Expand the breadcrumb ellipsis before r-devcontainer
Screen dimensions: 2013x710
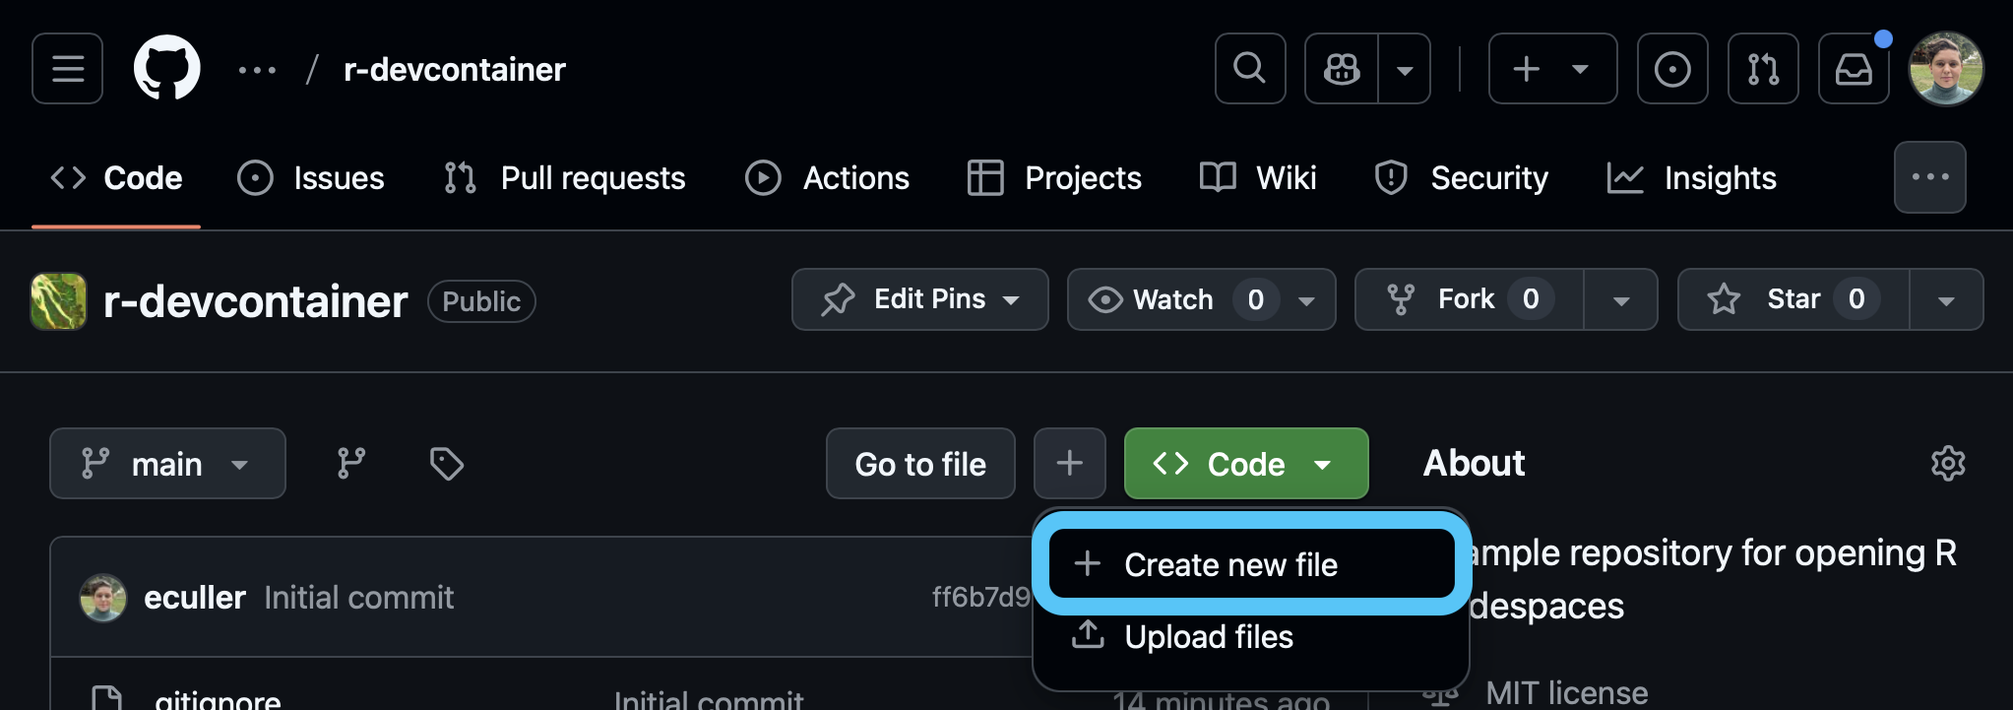[x=257, y=70]
